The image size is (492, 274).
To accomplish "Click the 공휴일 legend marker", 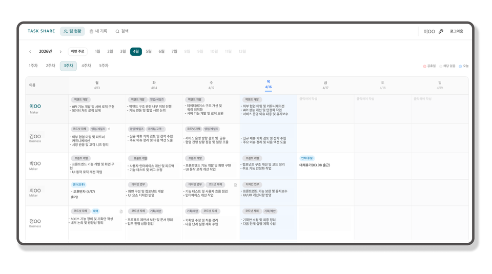I will (425, 66).
